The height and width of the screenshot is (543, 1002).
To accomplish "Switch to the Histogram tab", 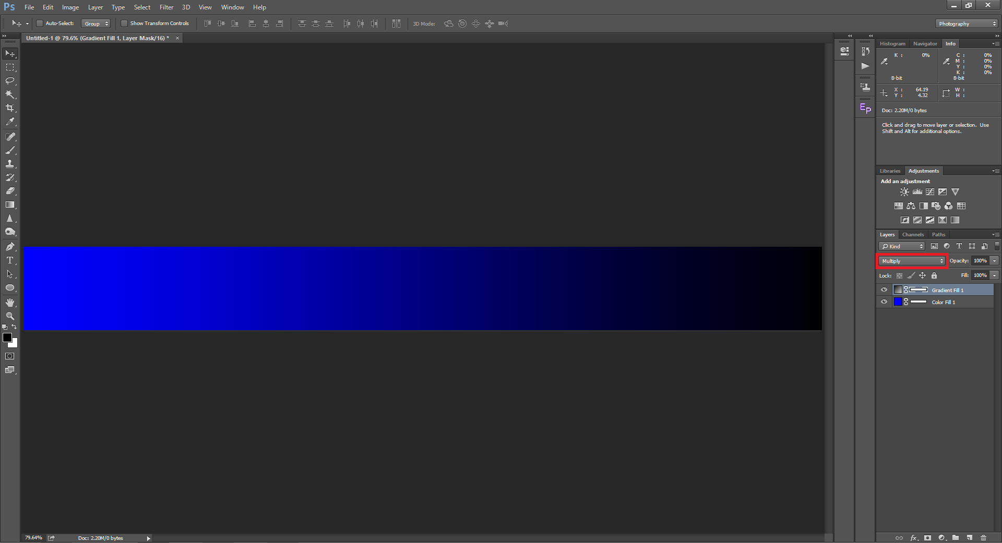I will pyautogui.click(x=892, y=44).
